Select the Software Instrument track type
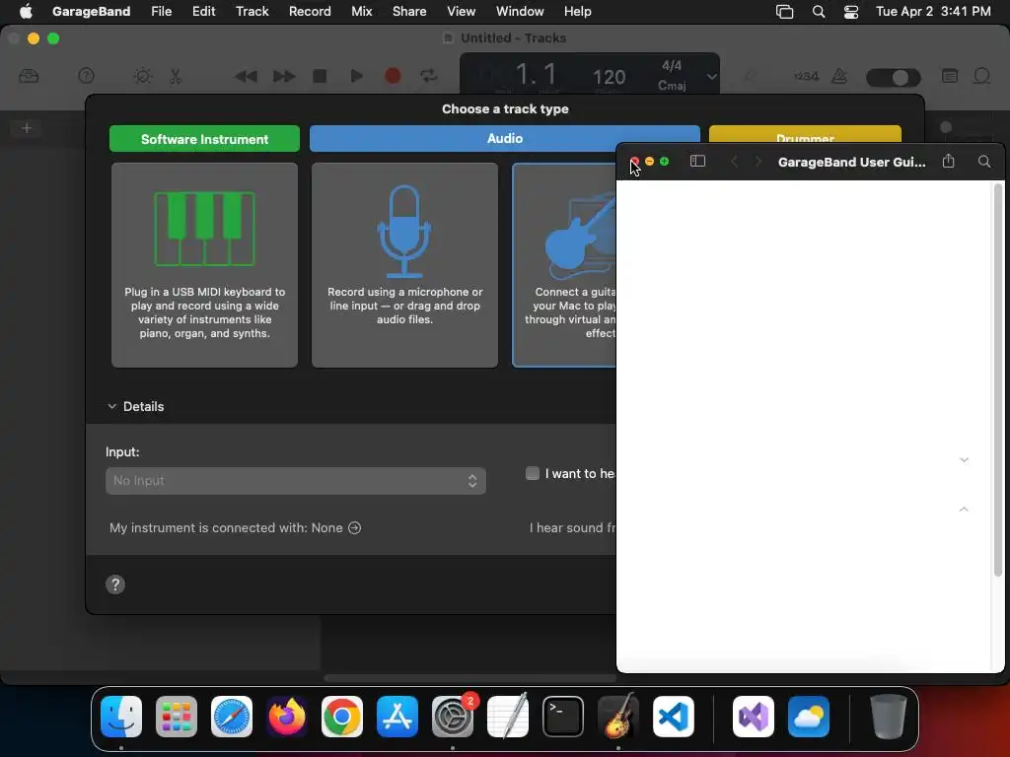This screenshot has width=1010, height=757. [x=204, y=139]
